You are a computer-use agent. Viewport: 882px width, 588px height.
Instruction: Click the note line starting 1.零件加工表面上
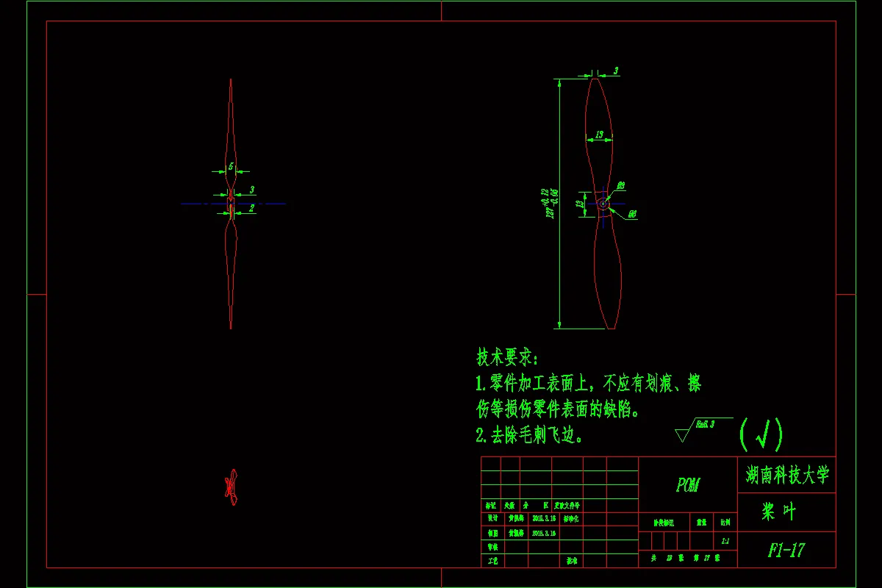588,383
